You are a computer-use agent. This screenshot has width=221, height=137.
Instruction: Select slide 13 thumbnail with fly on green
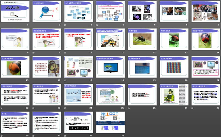174,39
